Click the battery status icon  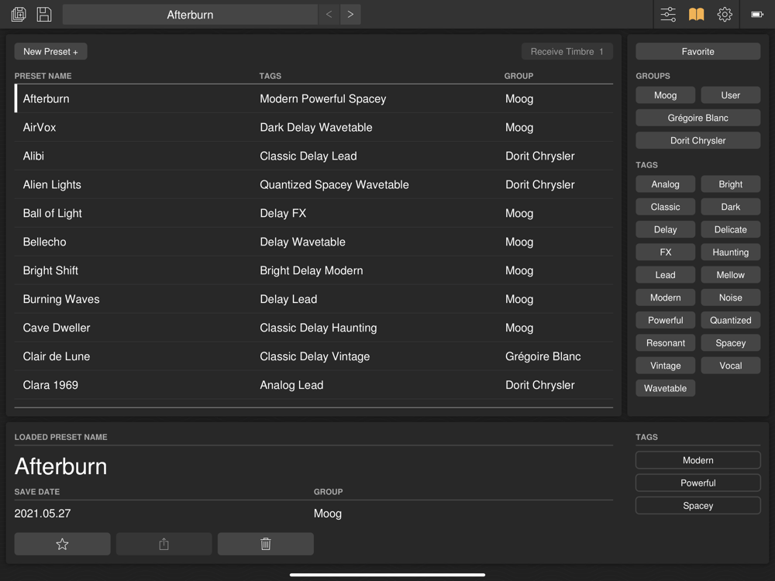pos(757,14)
